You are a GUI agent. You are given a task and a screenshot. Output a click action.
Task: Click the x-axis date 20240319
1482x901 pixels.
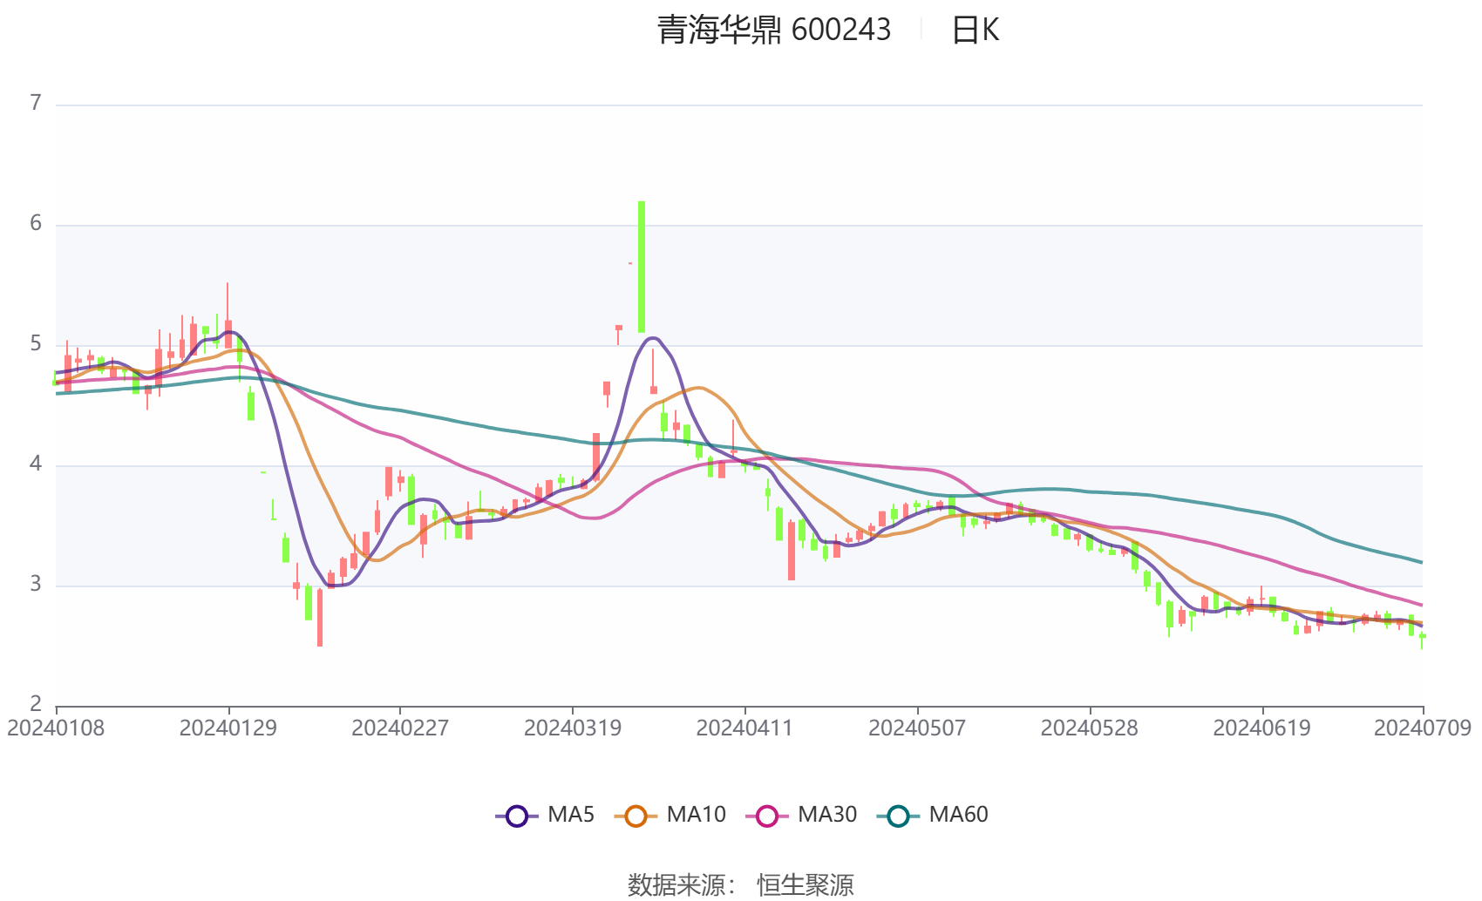(x=573, y=728)
